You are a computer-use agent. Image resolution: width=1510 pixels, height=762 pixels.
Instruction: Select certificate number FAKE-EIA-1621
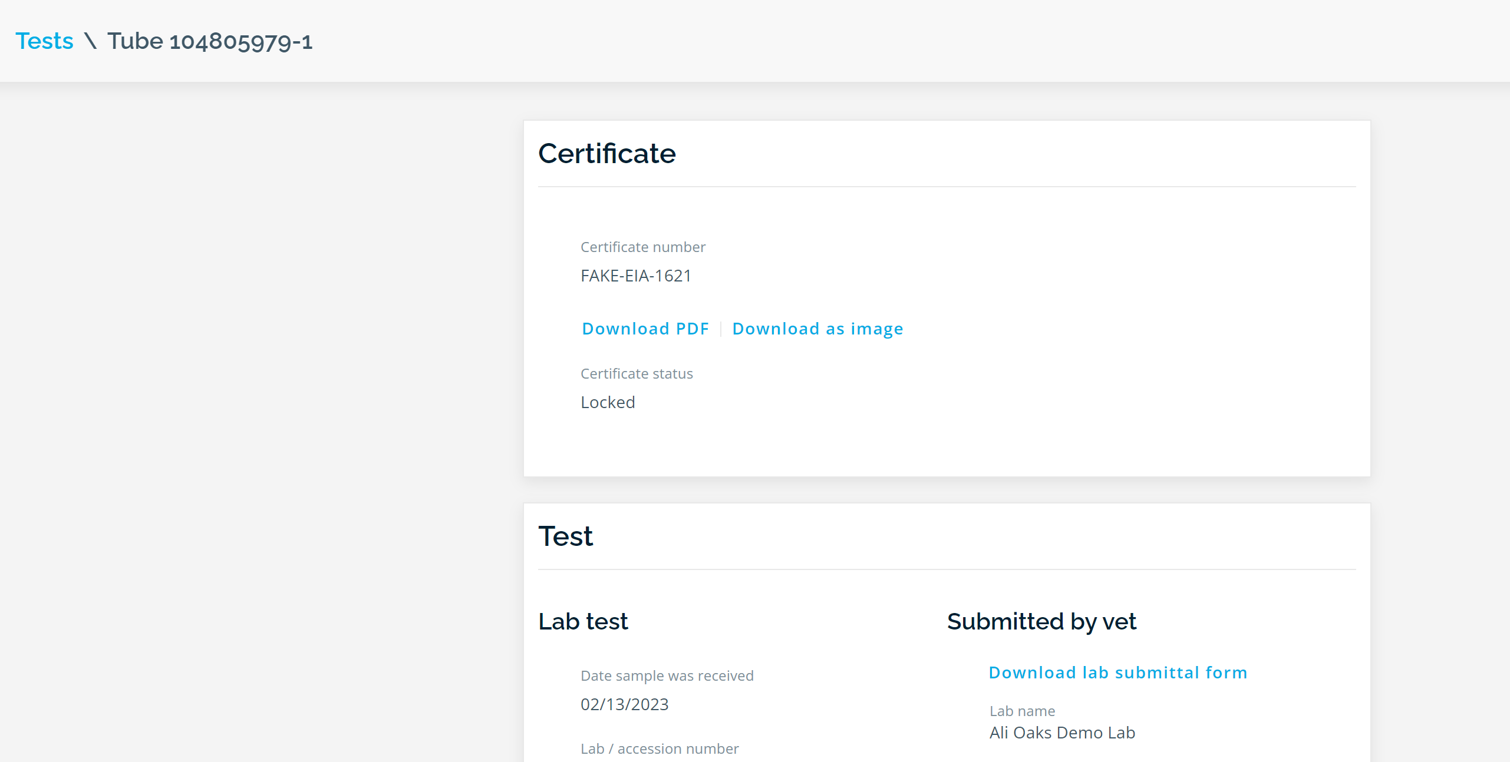click(636, 276)
